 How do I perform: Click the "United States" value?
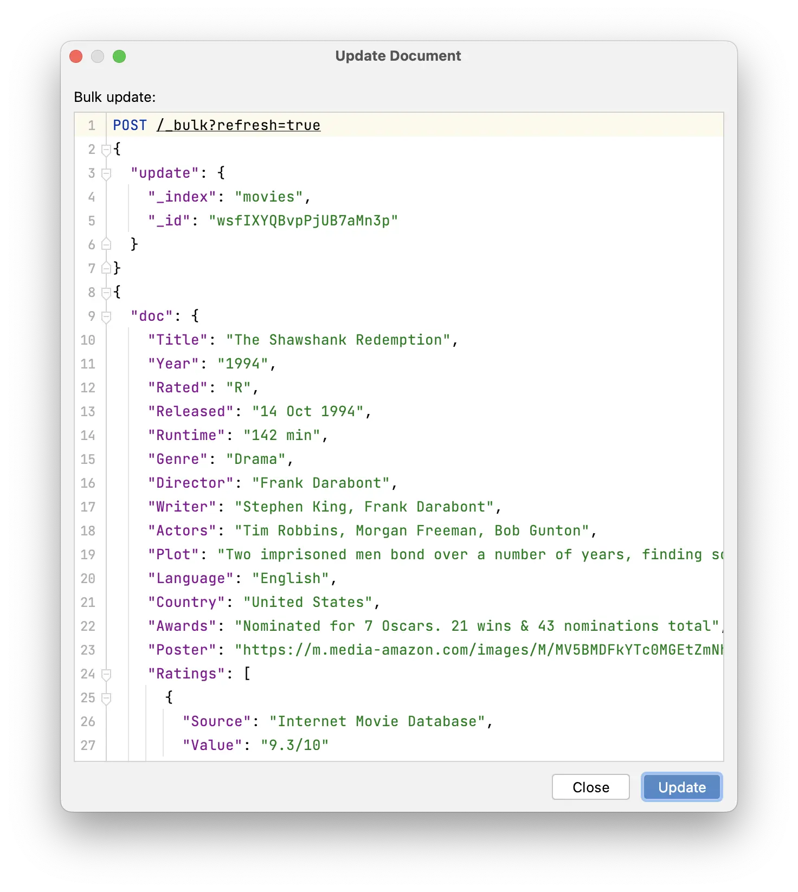pos(308,602)
